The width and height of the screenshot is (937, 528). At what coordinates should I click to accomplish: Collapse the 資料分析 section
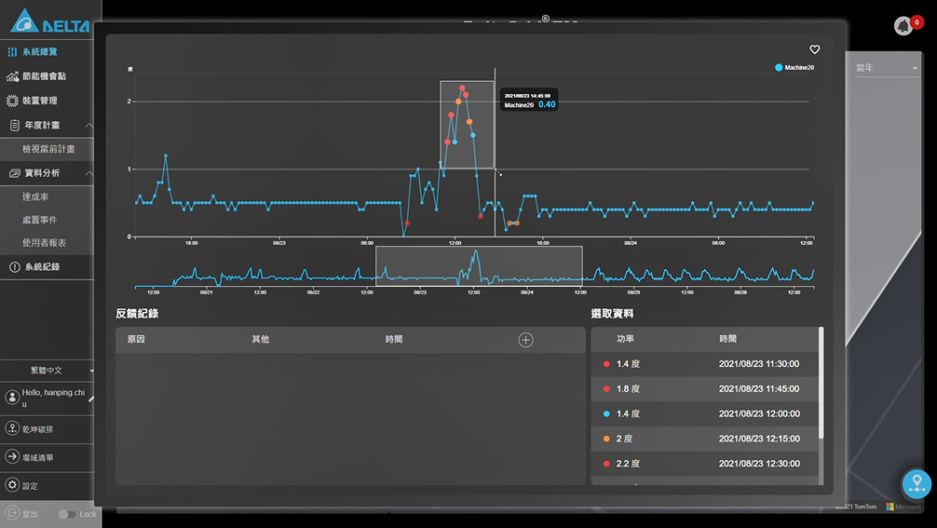(x=88, y=173)
